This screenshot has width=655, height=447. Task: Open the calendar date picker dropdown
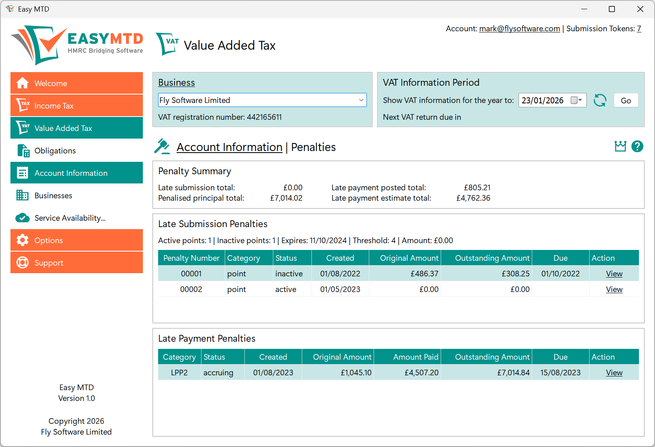[x=576, y=100]
